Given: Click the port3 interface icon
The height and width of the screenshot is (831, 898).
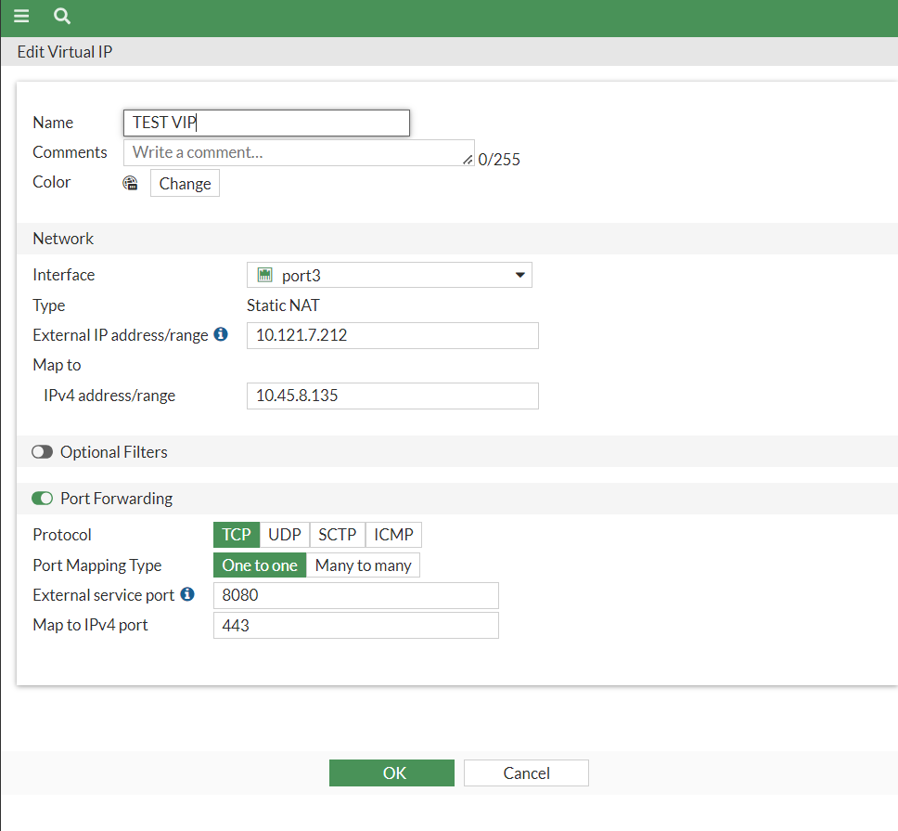Looking at the screenshot, I should click(265, 276).
